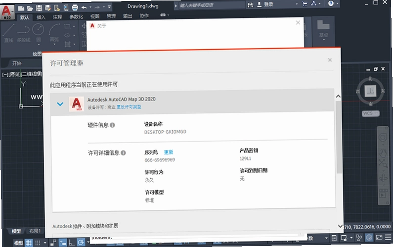Viewport: 393px width, 247px height.
Task: Close the 关于 About dialog
Action: pos(298,23)
